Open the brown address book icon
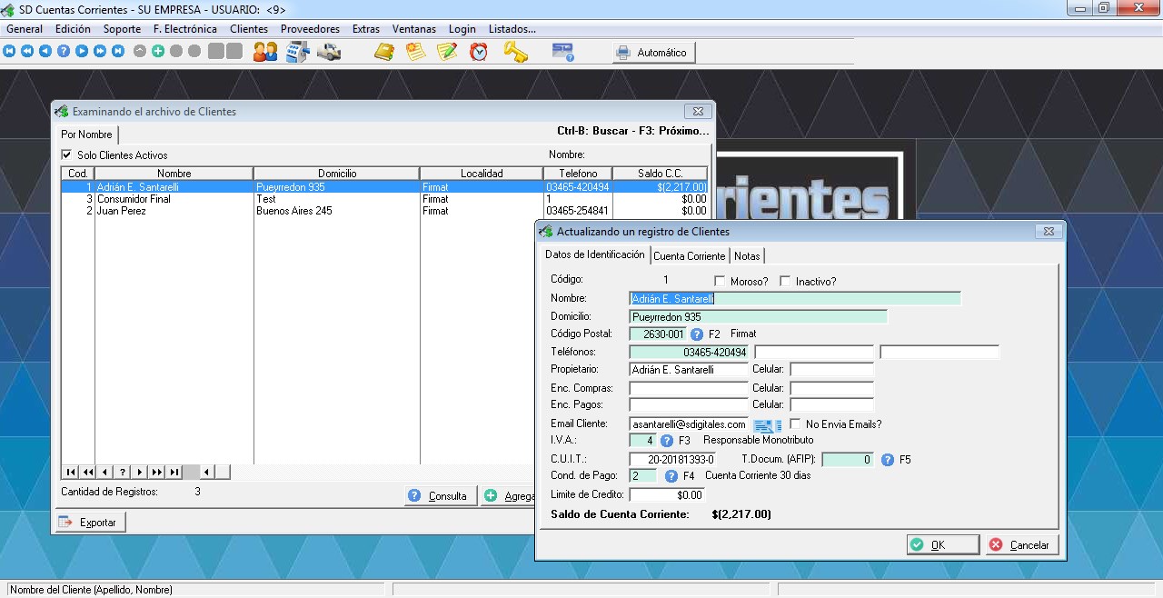This screenshot has width=1163, height=598. [x=384, y=52]
